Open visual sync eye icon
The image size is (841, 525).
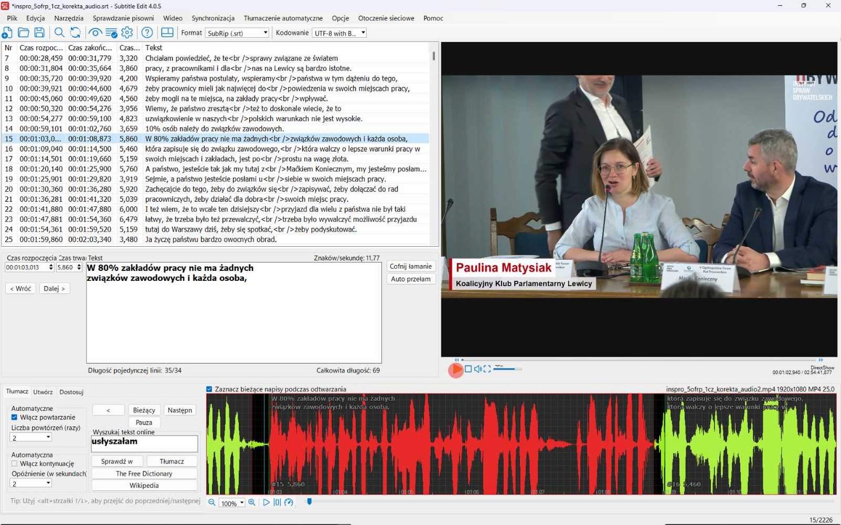[x=95, y=33]
